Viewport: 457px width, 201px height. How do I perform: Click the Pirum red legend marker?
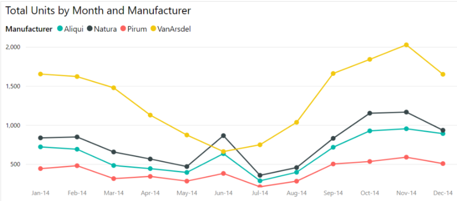click(123, 28)
